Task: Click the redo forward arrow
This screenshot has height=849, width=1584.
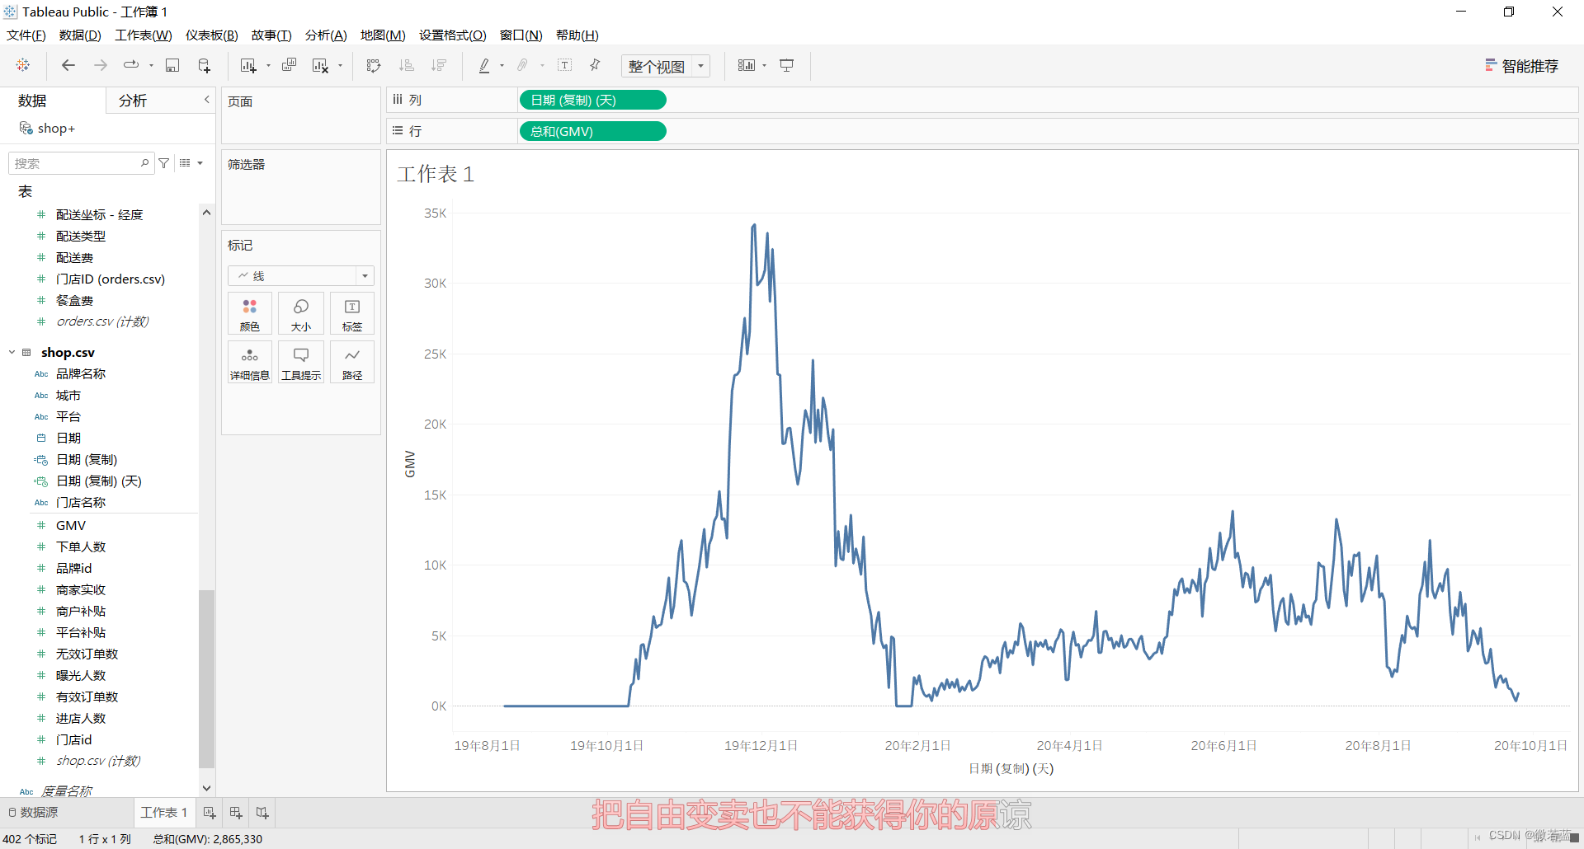Action: tap(101, 65)
